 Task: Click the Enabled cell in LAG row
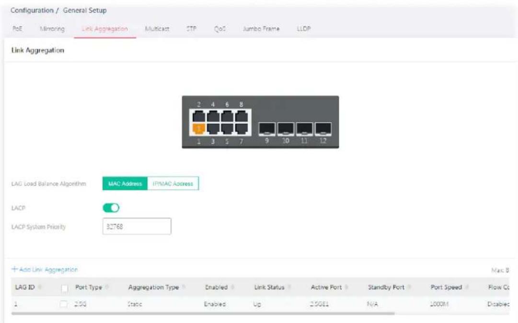tap(215, 304)
